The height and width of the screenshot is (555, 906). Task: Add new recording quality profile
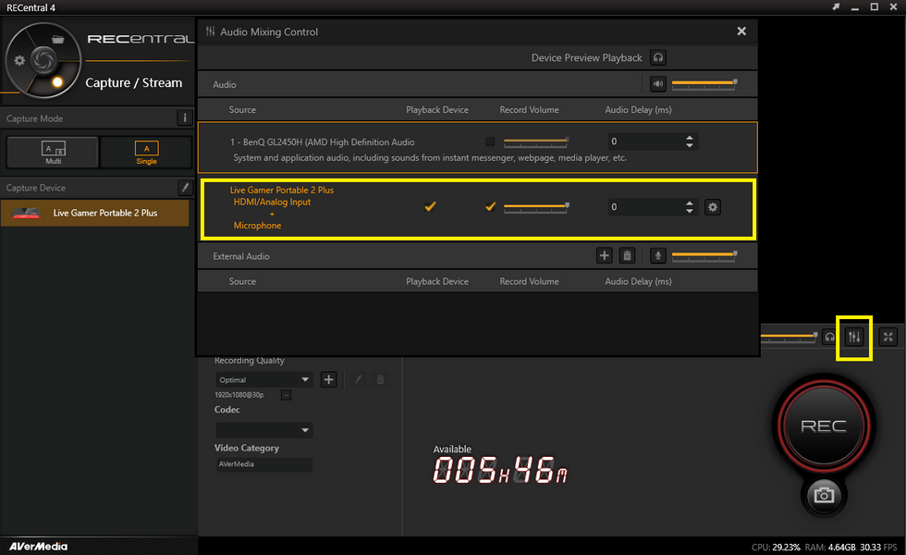(328, 379)
